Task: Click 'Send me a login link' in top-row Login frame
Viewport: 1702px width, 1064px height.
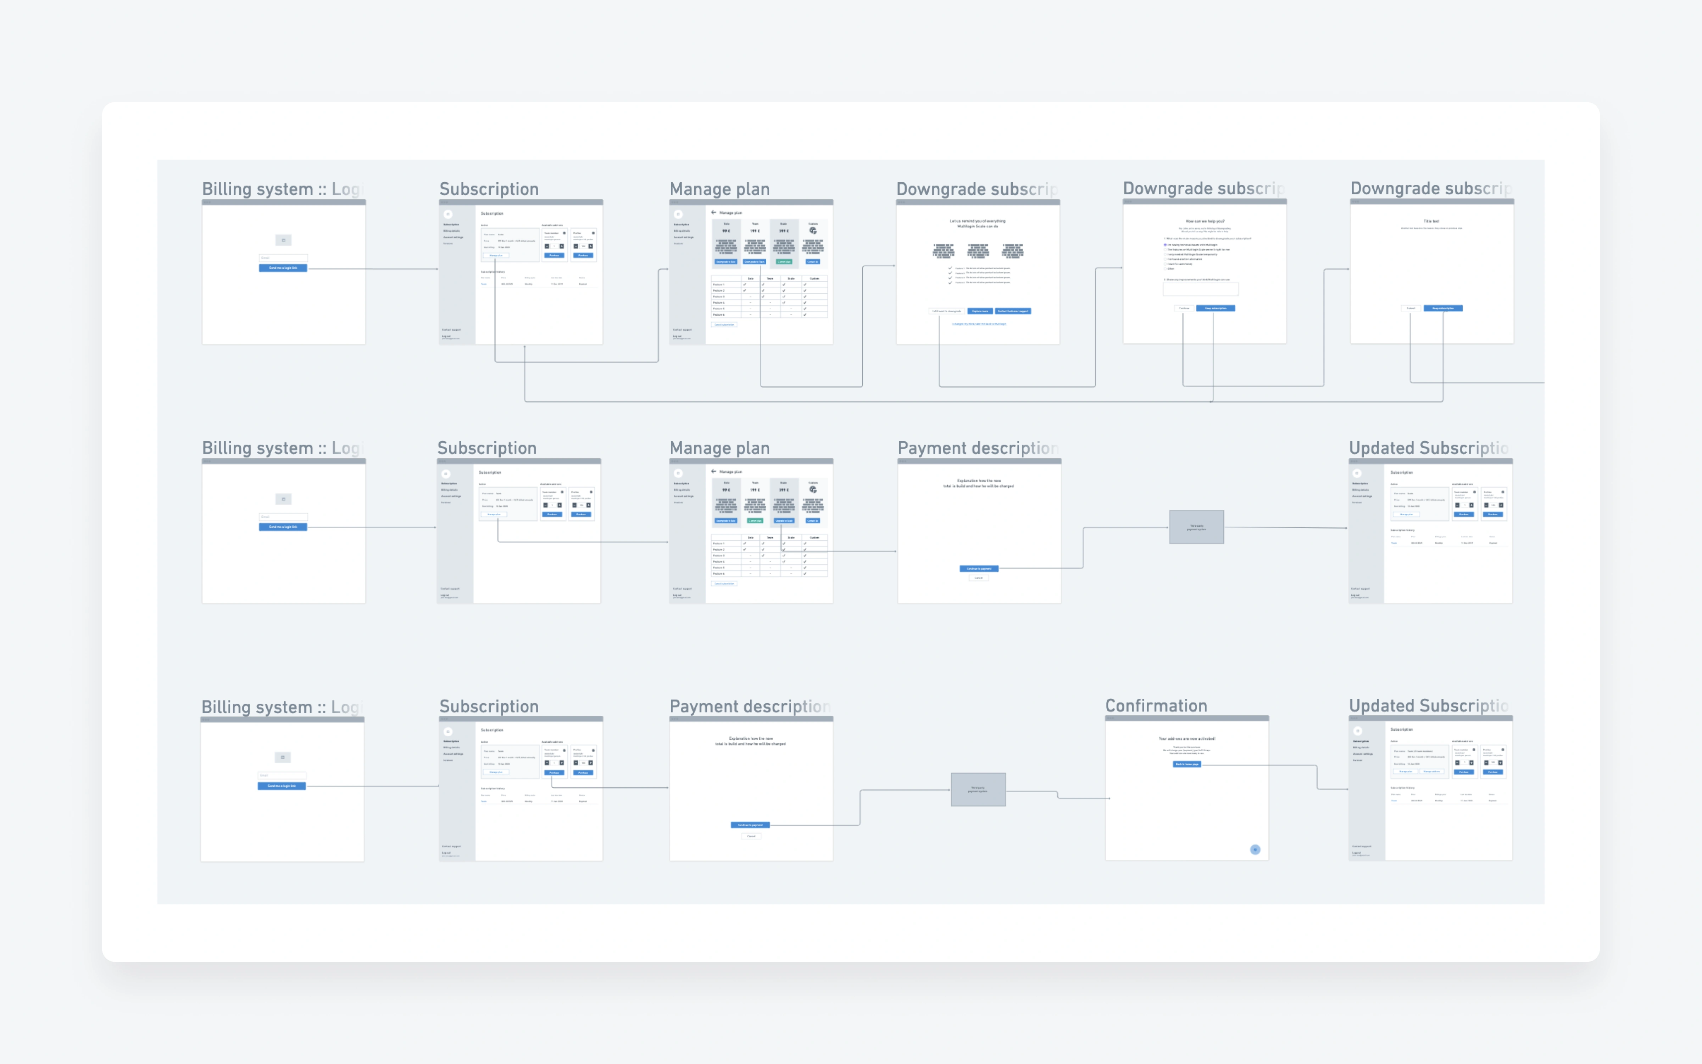Action: tap(283, 268)
